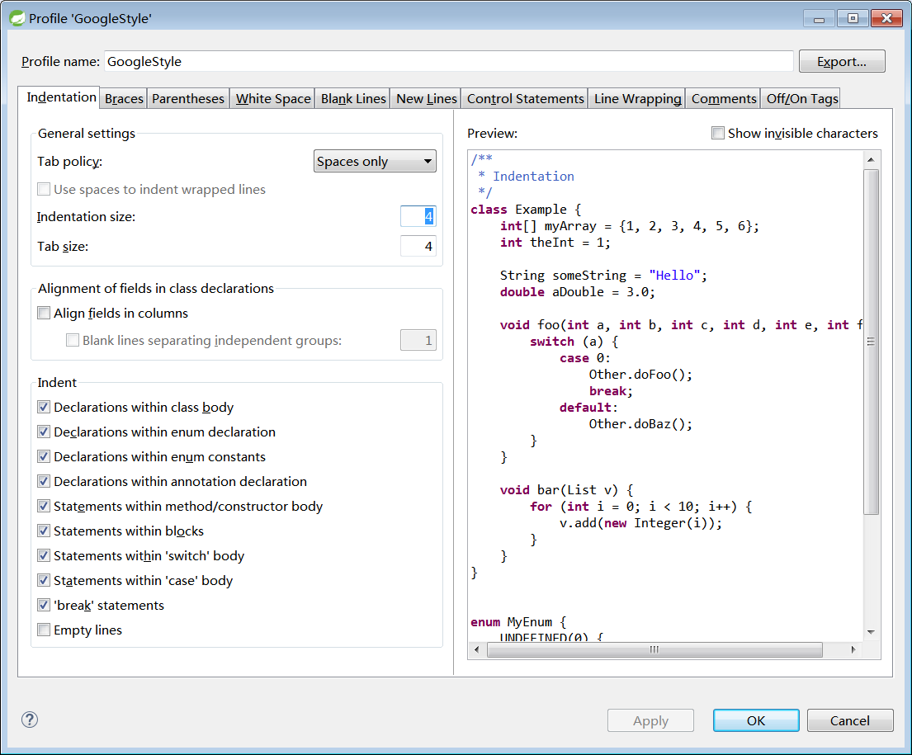Viewport: 912px width, 755px height.
Task: Click the 'Other.doFoo();' preview line
Action: pyautogui.click(x=640, y=375)
